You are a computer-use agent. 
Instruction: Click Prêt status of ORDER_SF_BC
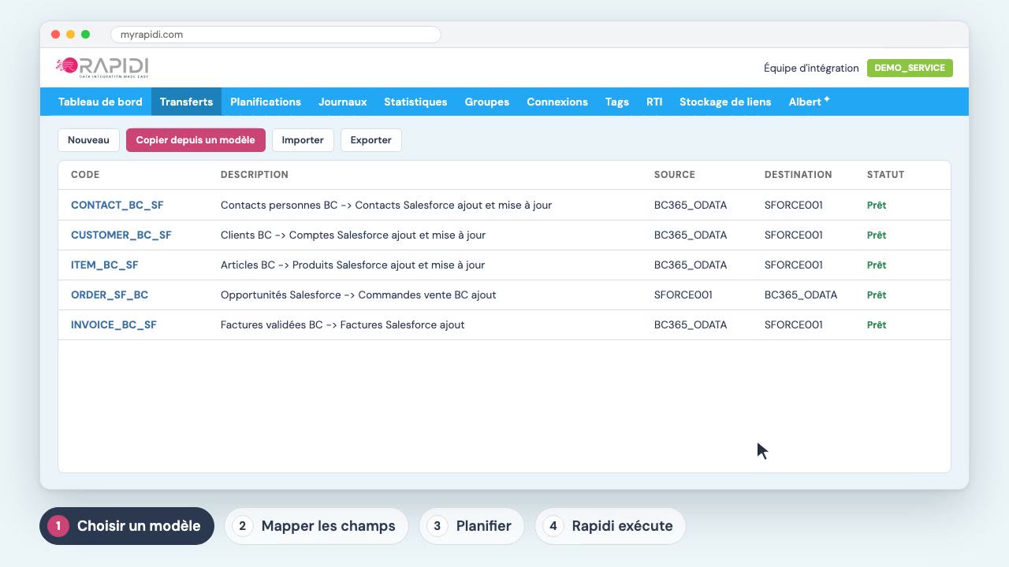(x=877, y=295)
